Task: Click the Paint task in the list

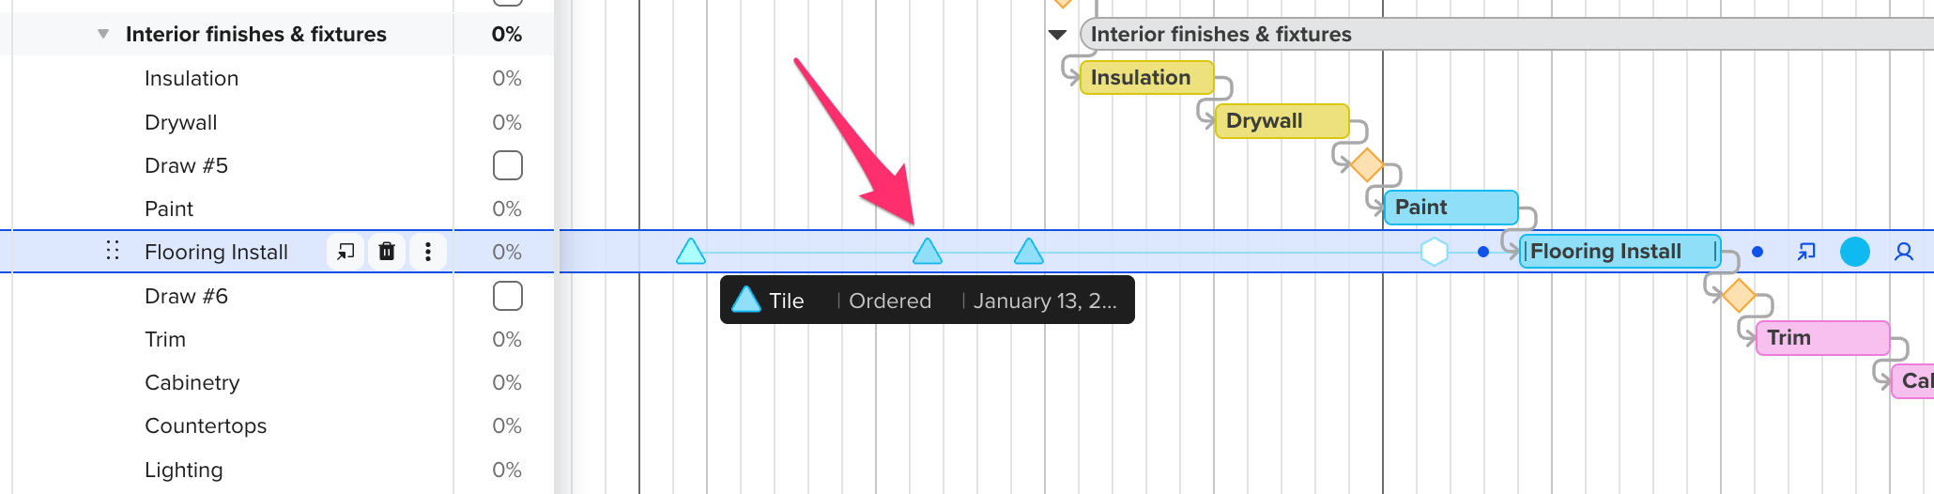Action: point(169,208)
